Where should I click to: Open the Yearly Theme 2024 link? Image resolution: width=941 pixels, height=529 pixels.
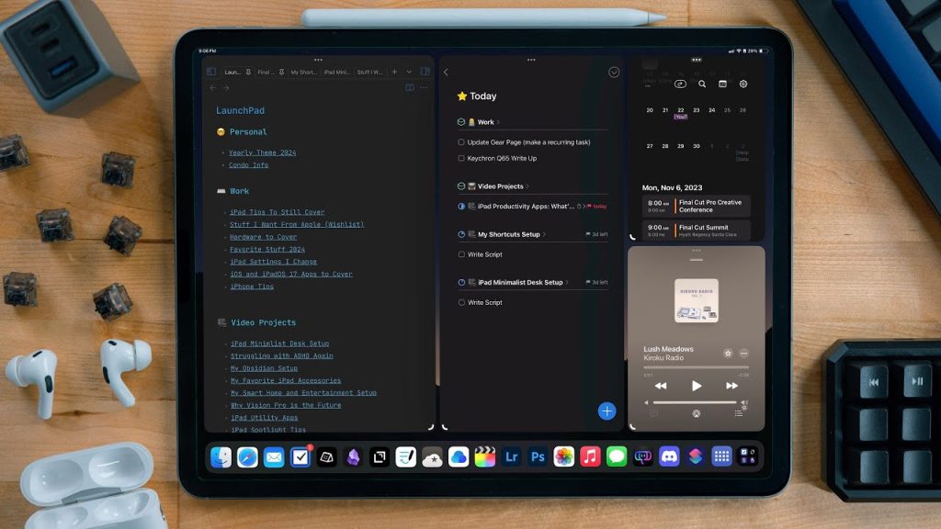262,152
